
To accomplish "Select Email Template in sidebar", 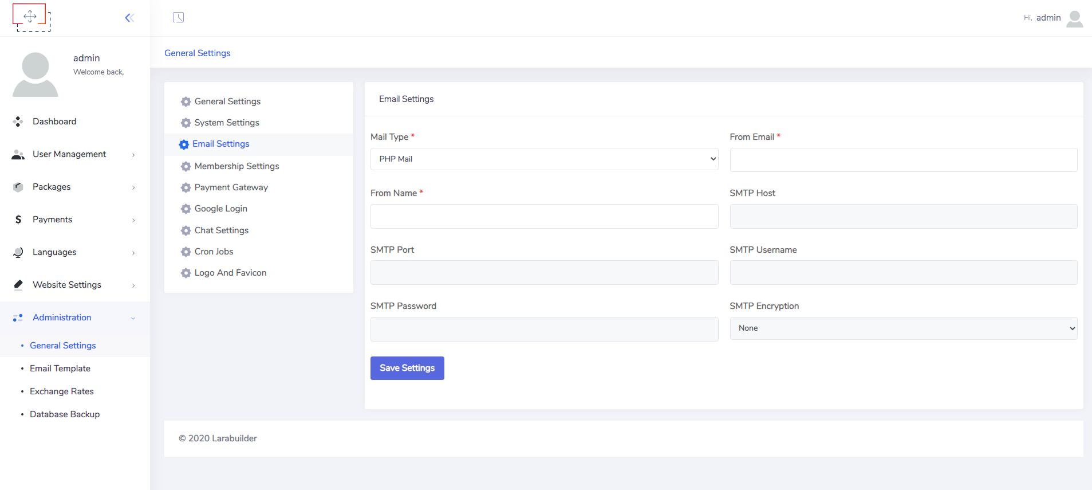I will point(60,369).
